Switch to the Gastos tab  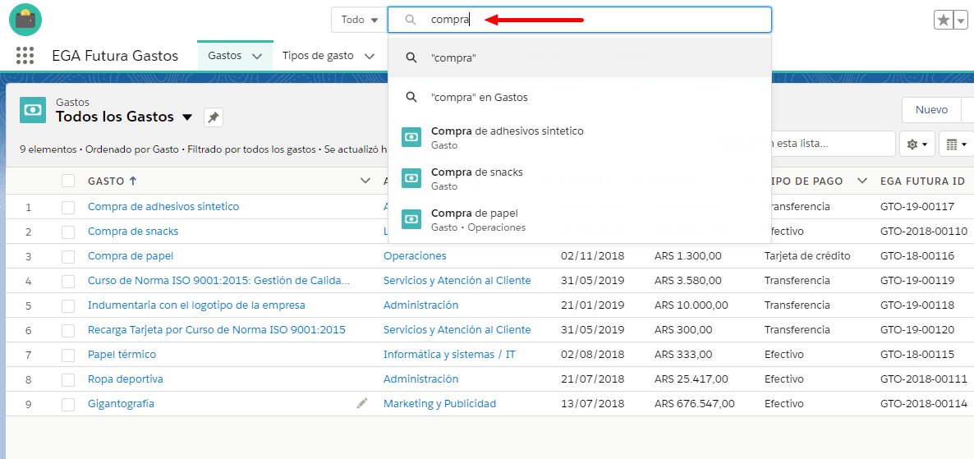pos(225,55)
